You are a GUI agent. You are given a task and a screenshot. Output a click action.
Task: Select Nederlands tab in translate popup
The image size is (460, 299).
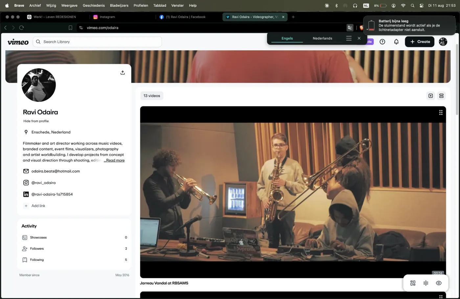coord(322,38)
